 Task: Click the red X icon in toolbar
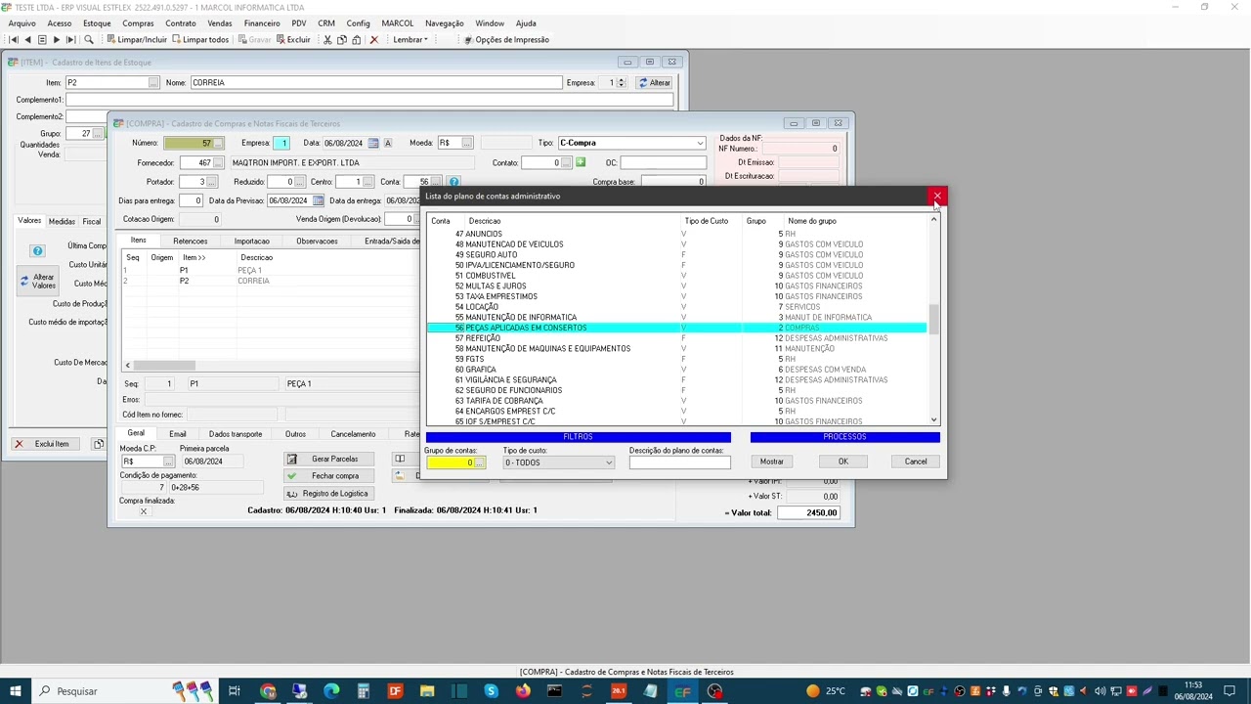(x=373, y=40)
